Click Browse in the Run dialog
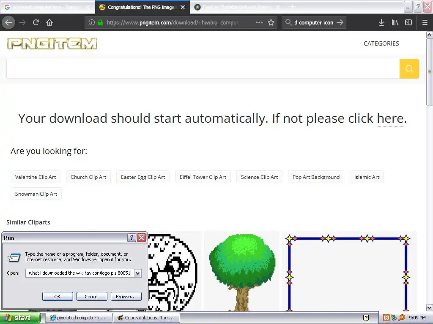 click(126, 297)
